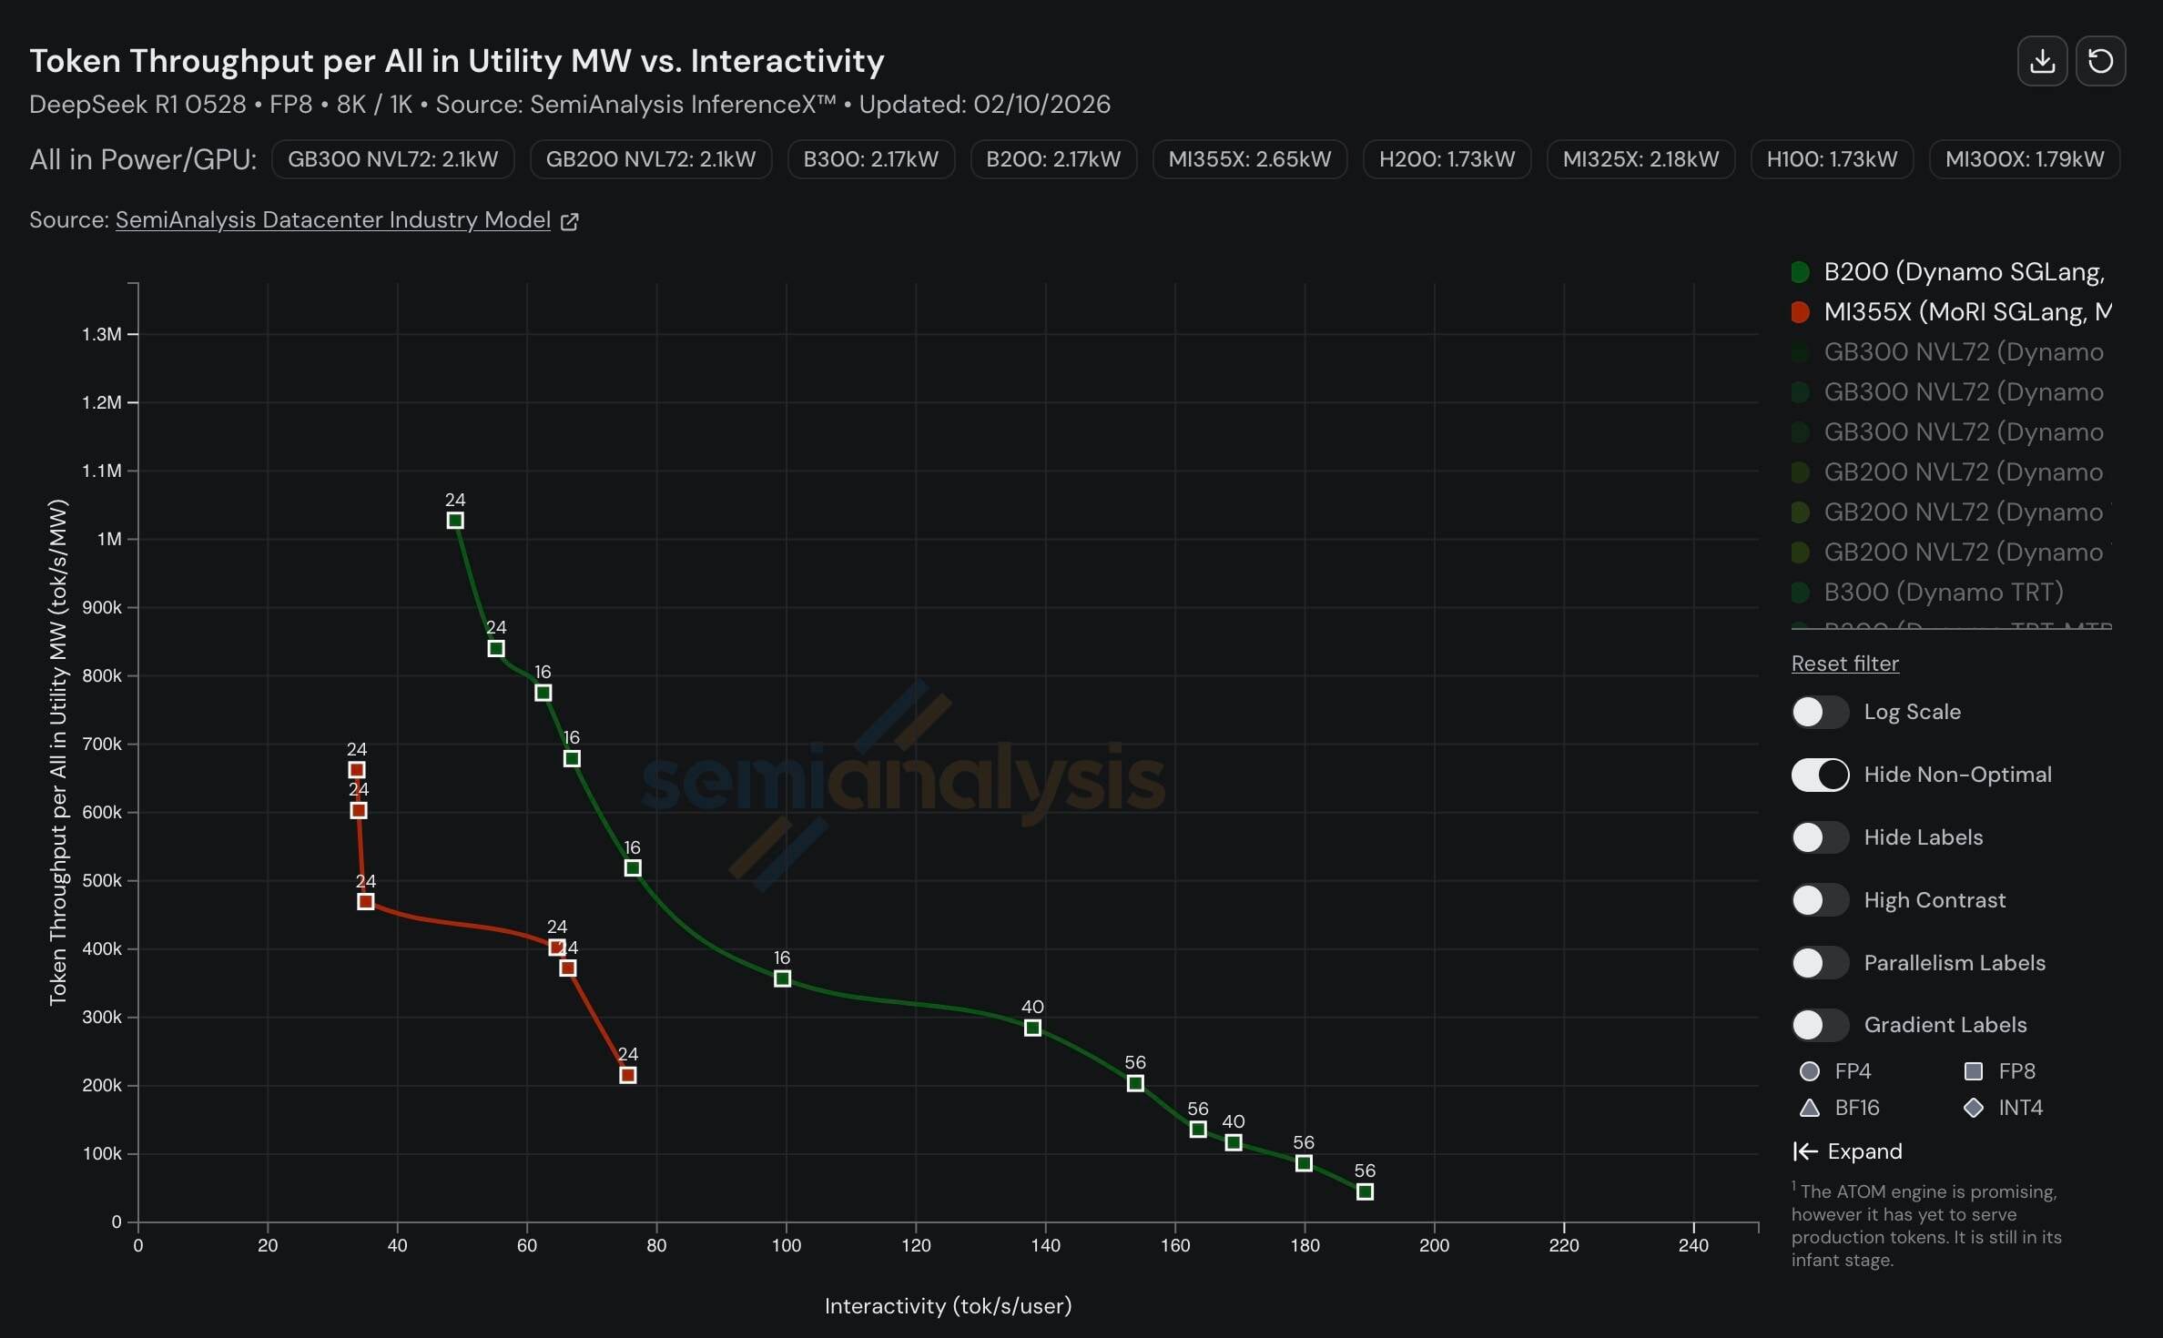Open the external link icon beside the Datacenter Industry Model link
This screenshot has width=2163, height=1338.
[570, 221]
